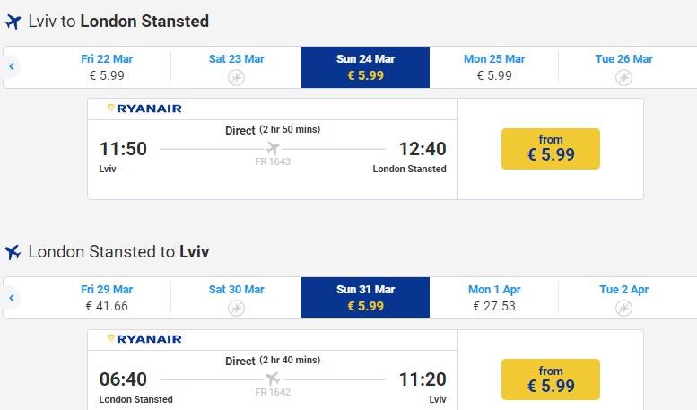This screenshot has height=410, width=697.
Task: Click the no-flight icon under Sat 23 Mar
Action: [236, 77]
